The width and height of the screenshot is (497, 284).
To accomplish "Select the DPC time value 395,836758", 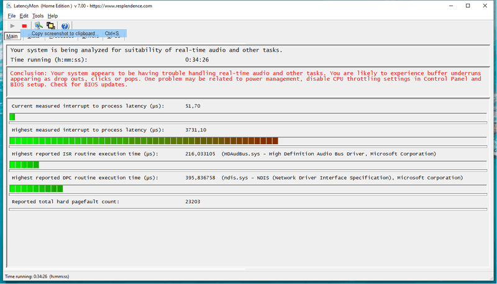I will point(200,178).
